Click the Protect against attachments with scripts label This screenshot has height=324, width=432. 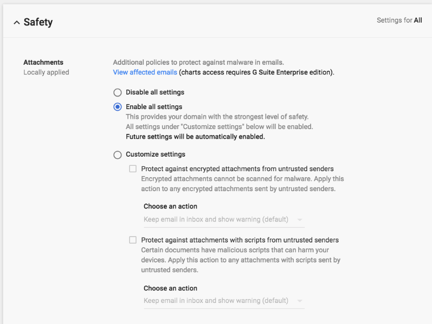point(240,240)
